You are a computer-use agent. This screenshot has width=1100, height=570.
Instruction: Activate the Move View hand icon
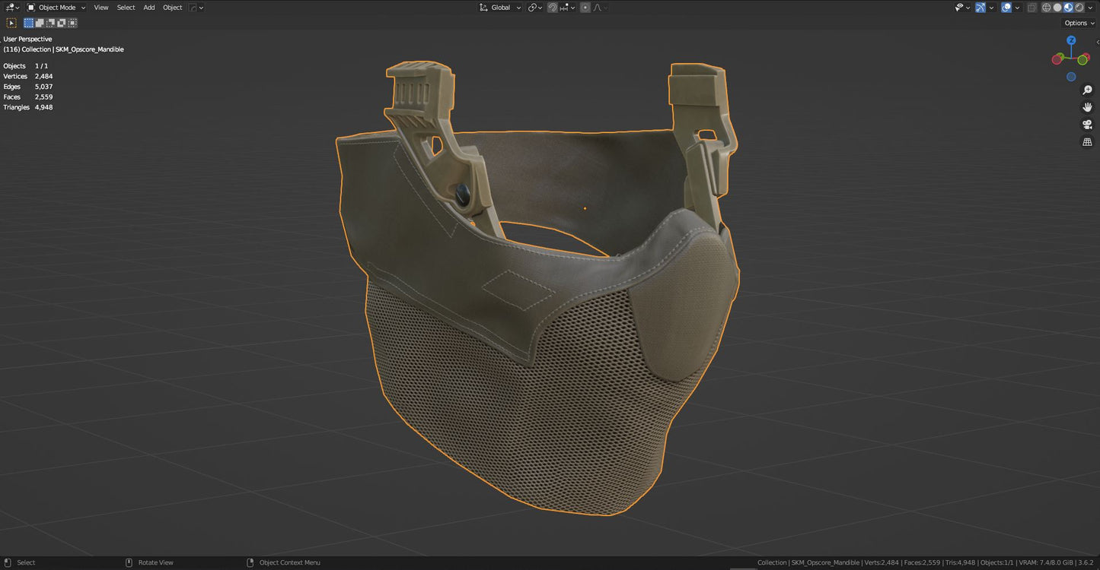(x=1087, y=106)
